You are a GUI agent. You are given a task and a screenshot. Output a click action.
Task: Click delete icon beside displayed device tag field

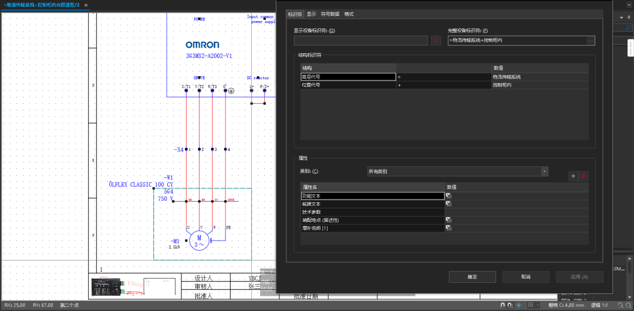pyautogui.click(x=436, y=40)
